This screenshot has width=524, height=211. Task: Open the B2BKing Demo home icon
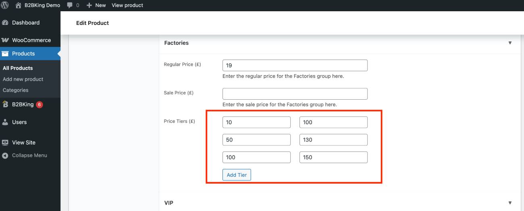[x=18, y=5]
